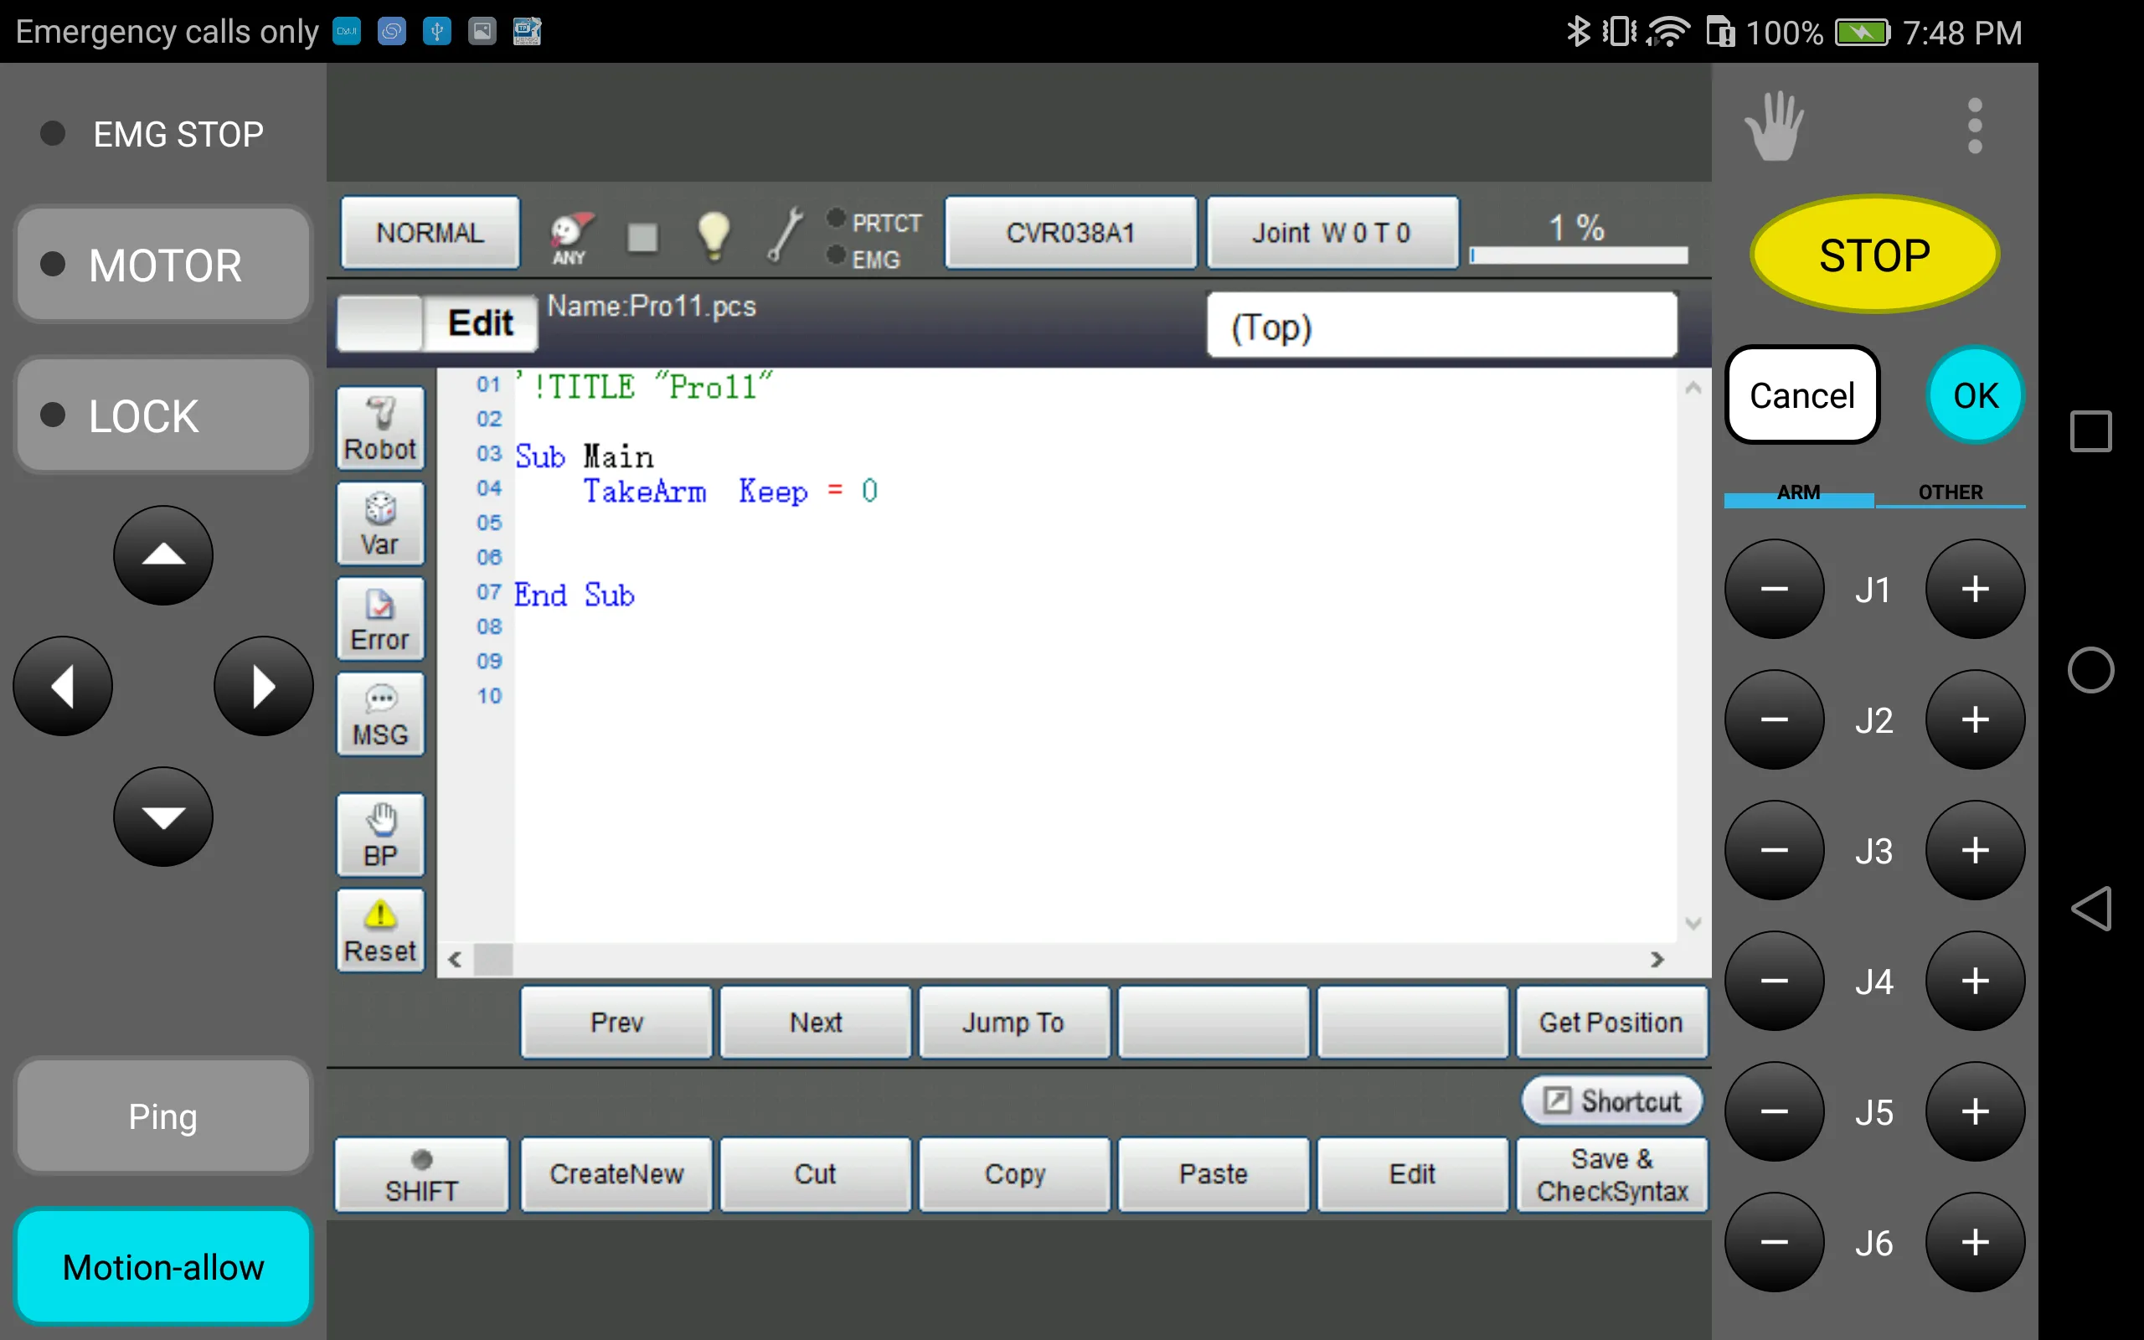Screen dimensions: 2144x1340
Task: Open the CVR038A1 robot selector
Action: tap(1070, 232)
